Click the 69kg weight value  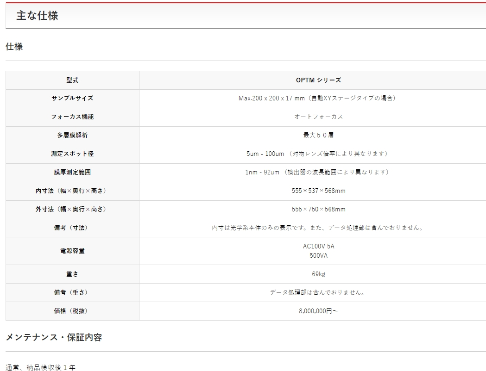click(318, 274)
